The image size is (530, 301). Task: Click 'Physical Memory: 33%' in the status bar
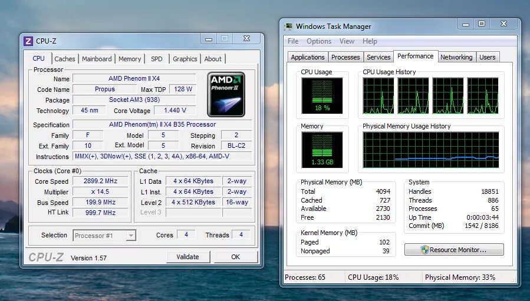460,277
